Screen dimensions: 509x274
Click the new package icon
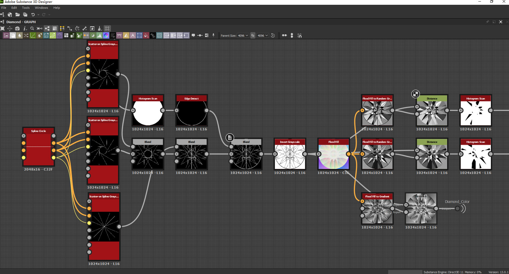click(x=10, y=15)
